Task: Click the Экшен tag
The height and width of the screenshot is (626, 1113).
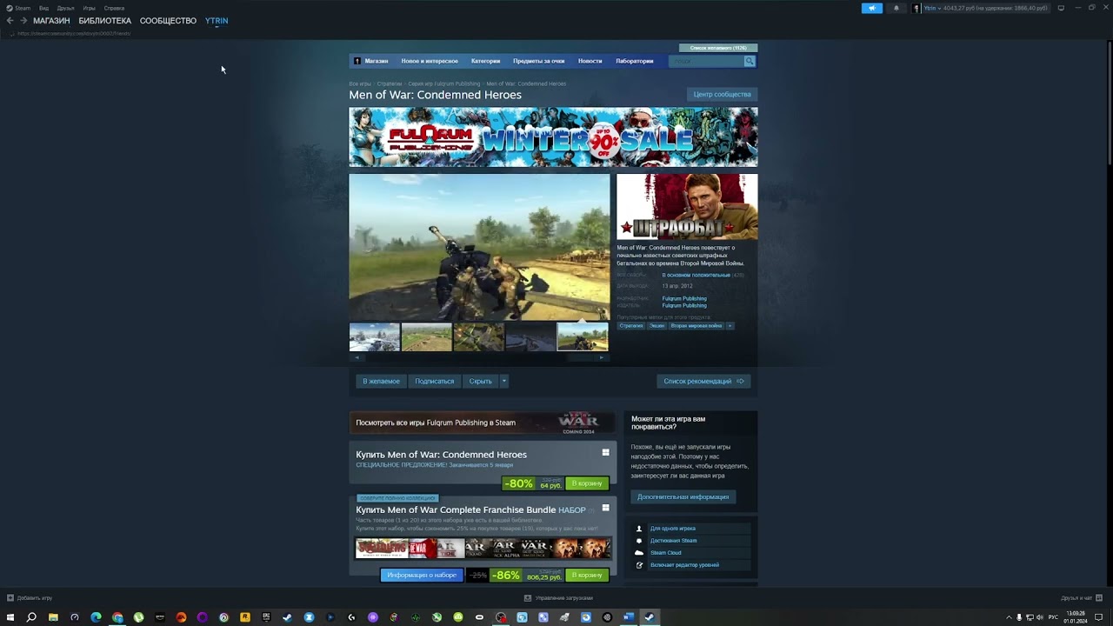Action: click(656, 326)
